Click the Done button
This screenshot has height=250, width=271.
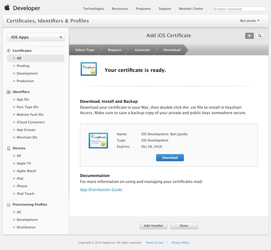(x=184, y=226)
